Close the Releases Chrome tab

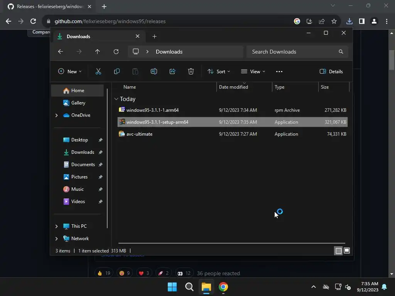[x=89, y=7]
